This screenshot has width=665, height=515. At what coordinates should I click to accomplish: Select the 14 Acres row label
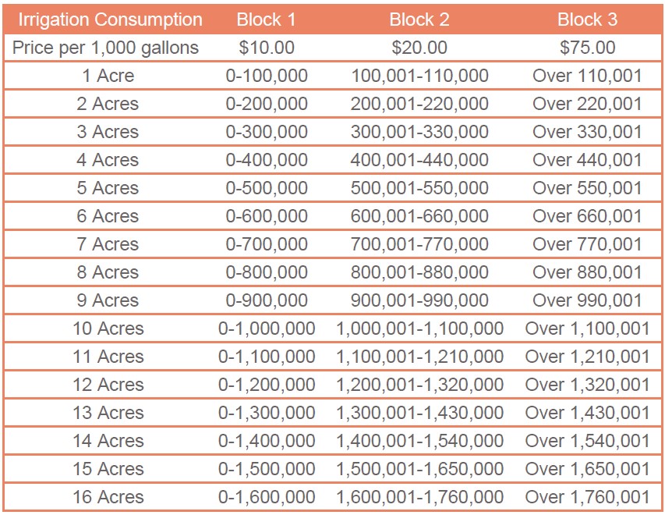click(108, 441)
